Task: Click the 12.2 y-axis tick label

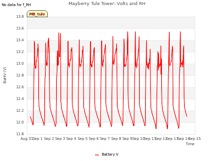Action: (20, 110)
